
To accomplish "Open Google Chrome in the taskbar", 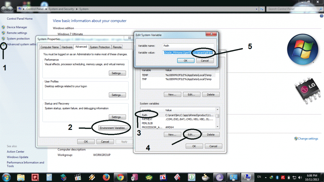I will click(120, 177).
